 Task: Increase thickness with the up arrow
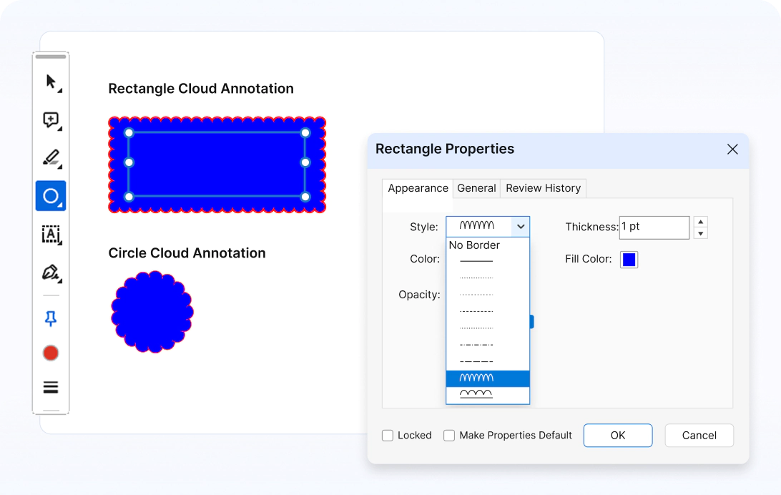tap(701, 222)
